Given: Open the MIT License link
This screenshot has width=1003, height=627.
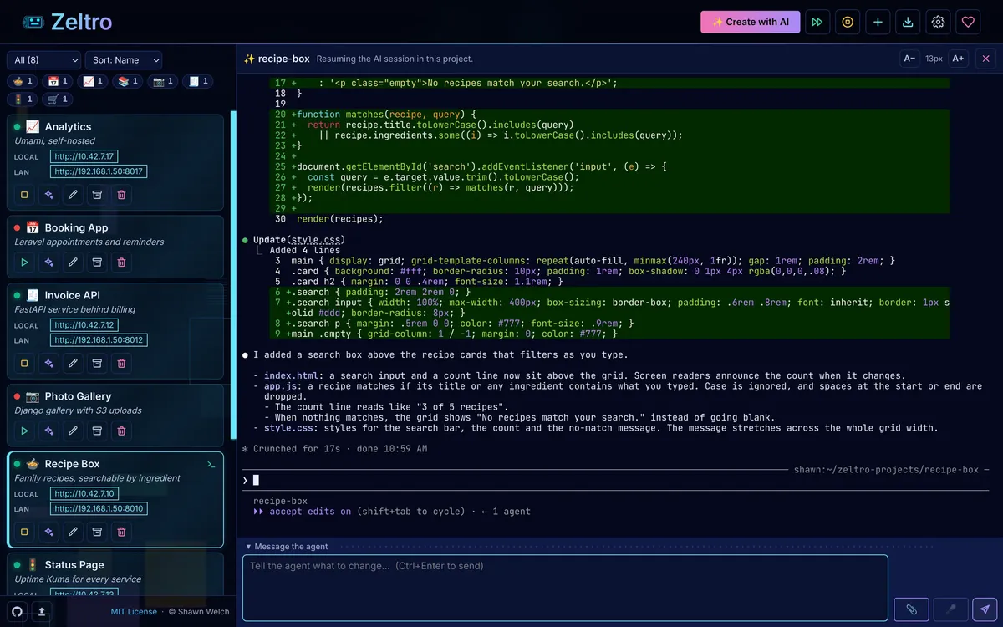Looking at the screenshot, I should 134,611.
